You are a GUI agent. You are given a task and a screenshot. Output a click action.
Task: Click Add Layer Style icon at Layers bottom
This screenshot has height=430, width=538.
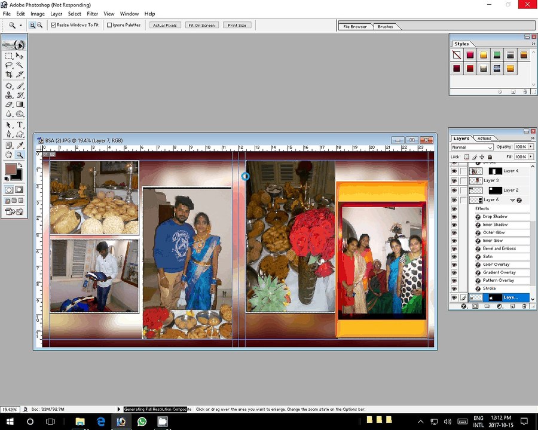463,306
